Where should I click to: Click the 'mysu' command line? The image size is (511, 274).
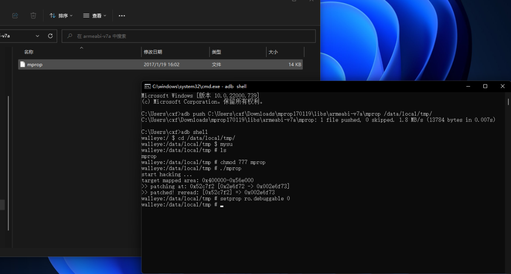[187, 144]
